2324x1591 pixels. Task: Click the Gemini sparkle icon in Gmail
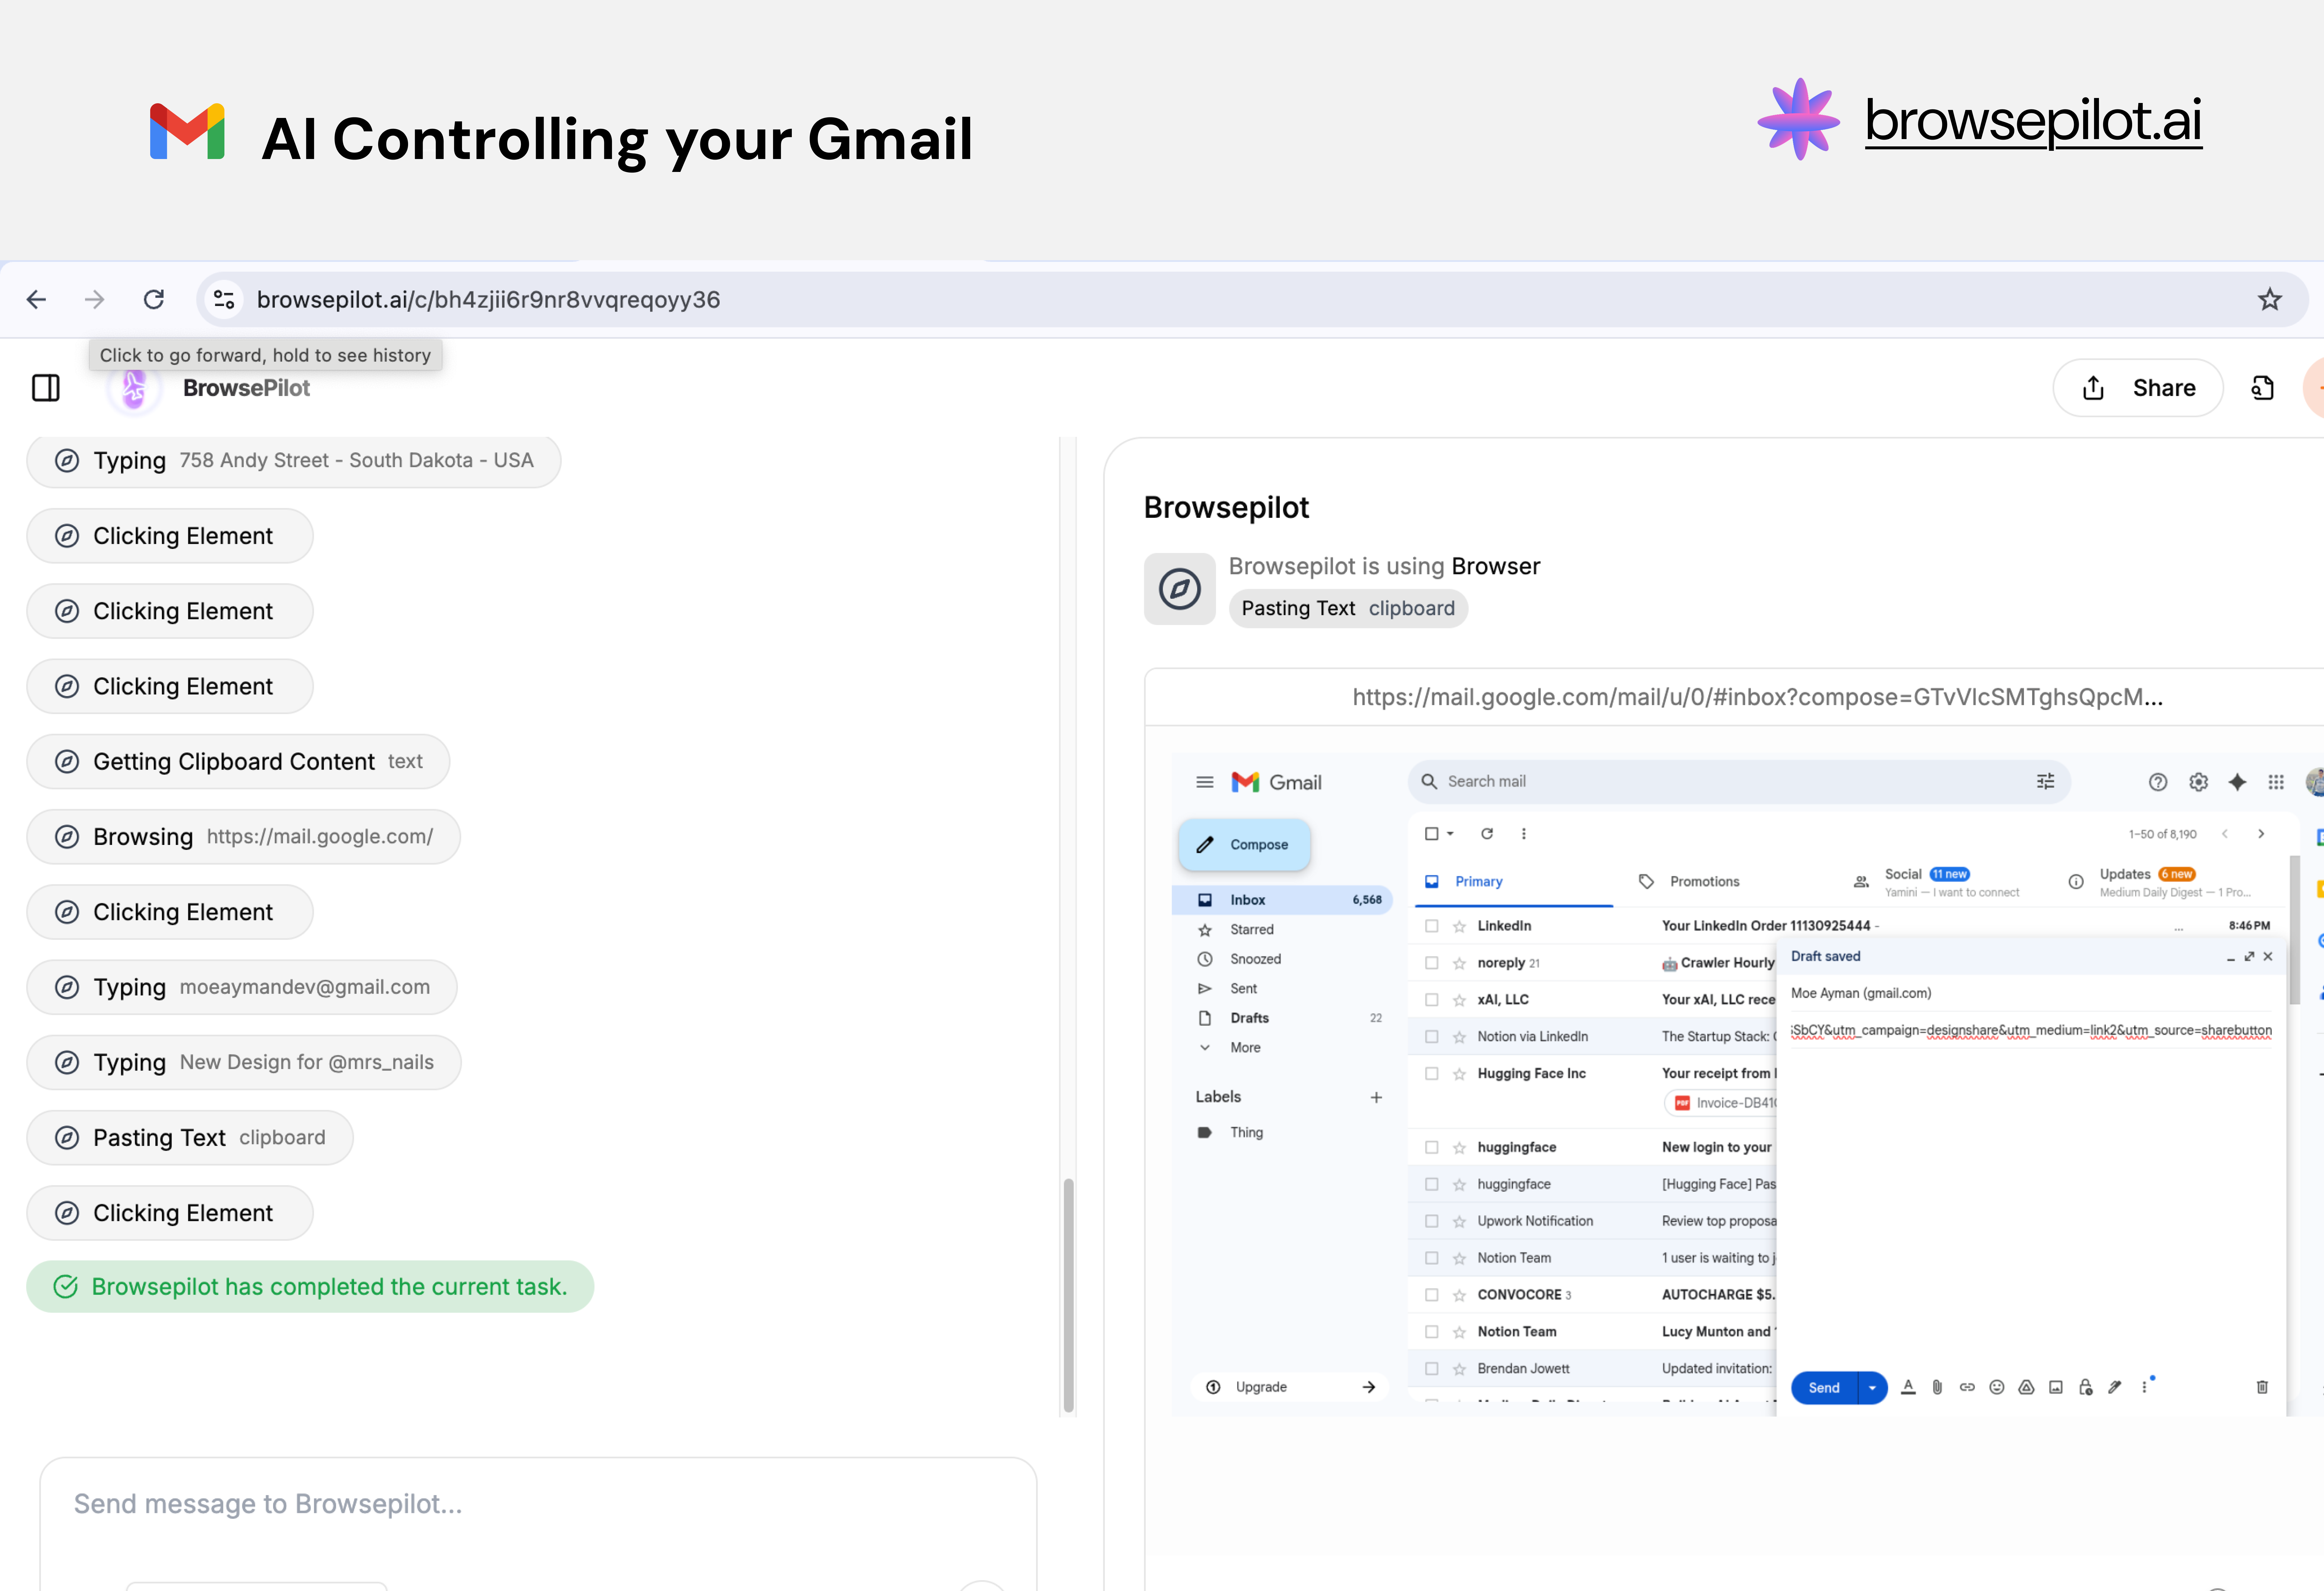2237,782
